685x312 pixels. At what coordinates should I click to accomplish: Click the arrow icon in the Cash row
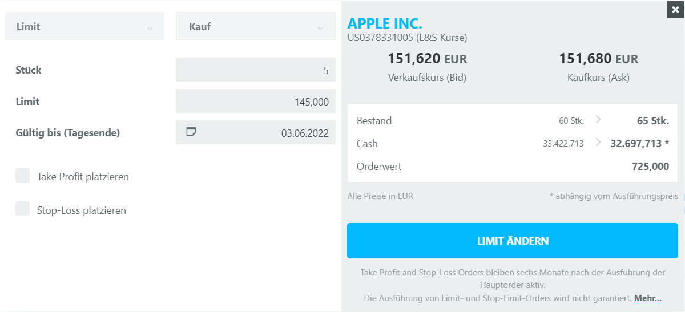(x=598, y=142)
